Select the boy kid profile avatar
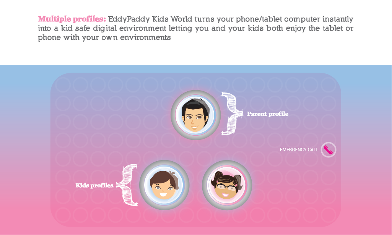Viewport: 392px width, 235px height. [164, 185]
